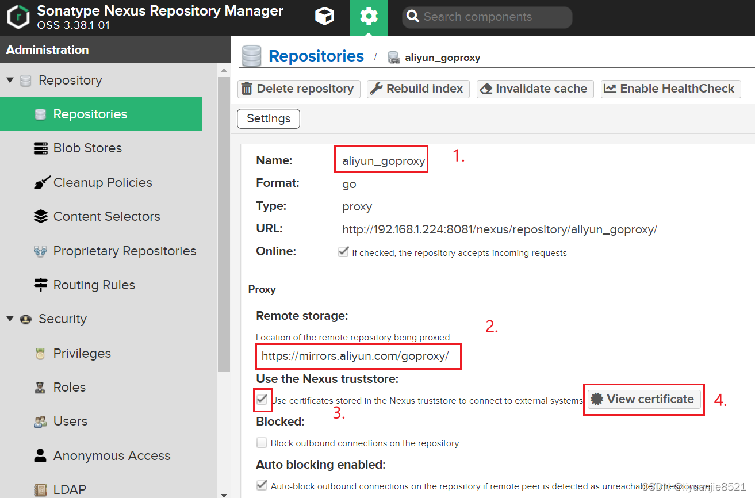Click the certificate seal icon on View certificate
The width and height of the screenshot is (755, 498).
point(597,399)
